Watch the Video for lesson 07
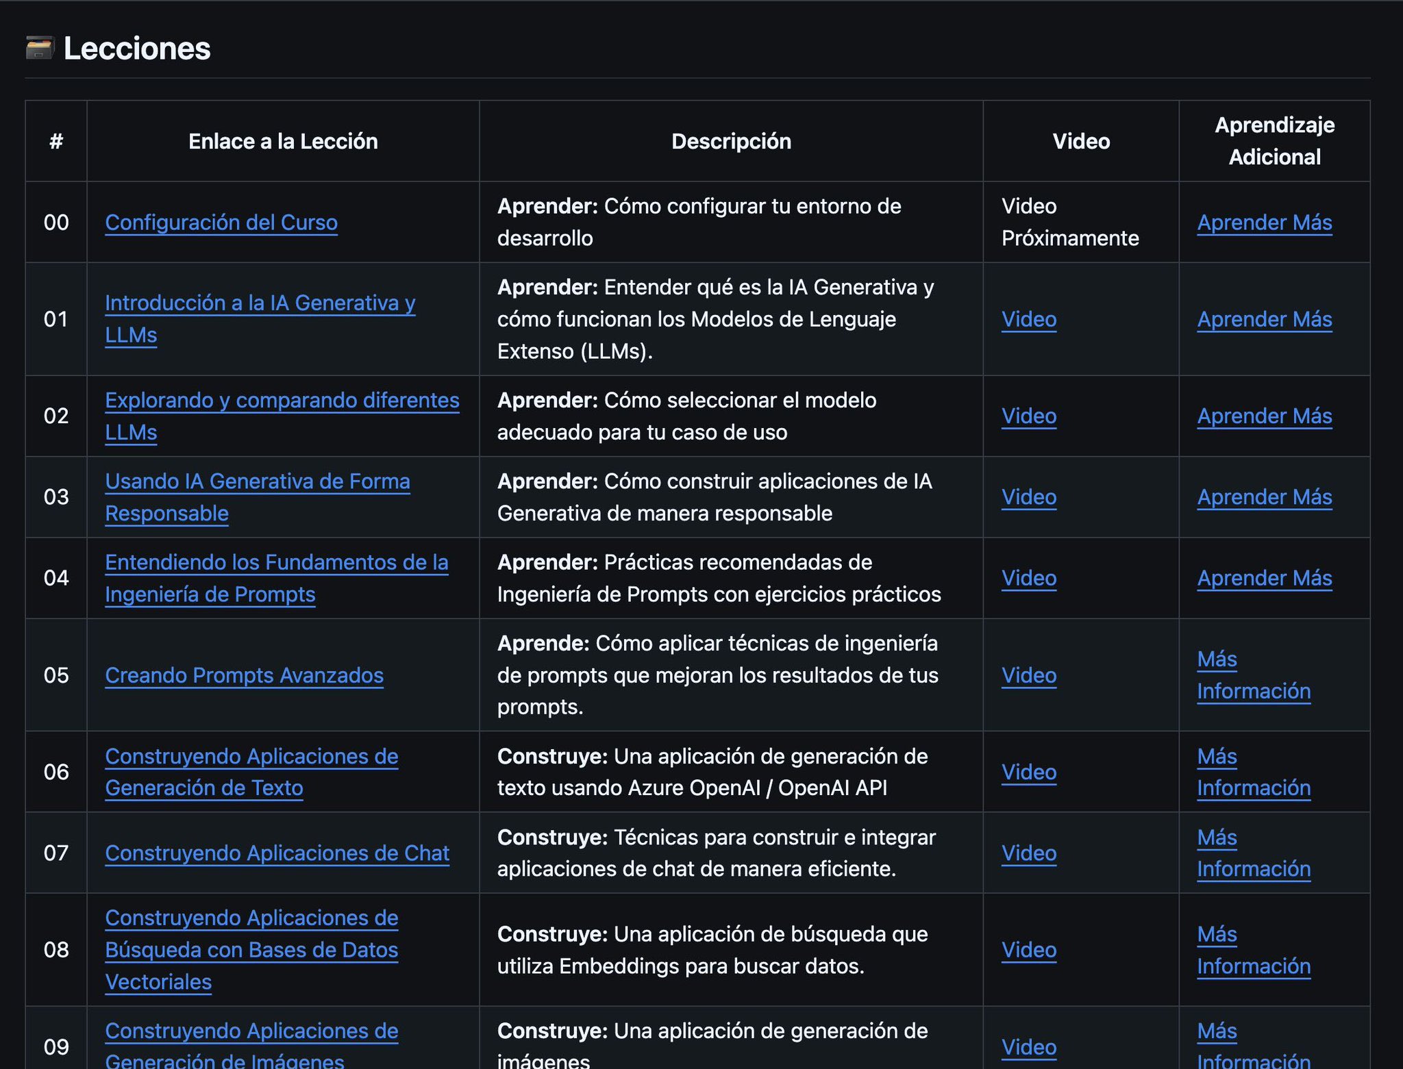The height and width of the screenshot is (1069, 1403). click(x=1029, y=853)
